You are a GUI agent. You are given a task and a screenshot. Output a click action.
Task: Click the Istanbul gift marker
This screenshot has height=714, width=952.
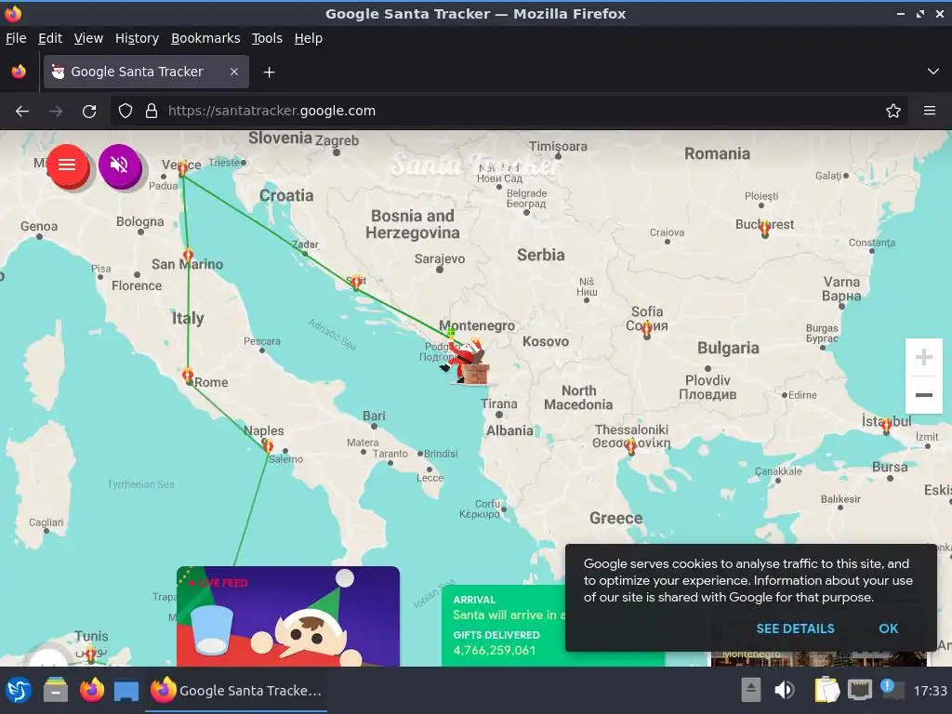[886, 425]
